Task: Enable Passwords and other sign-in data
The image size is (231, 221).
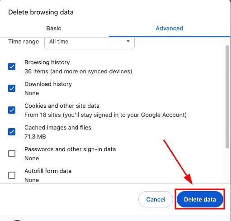Action: 12,154
